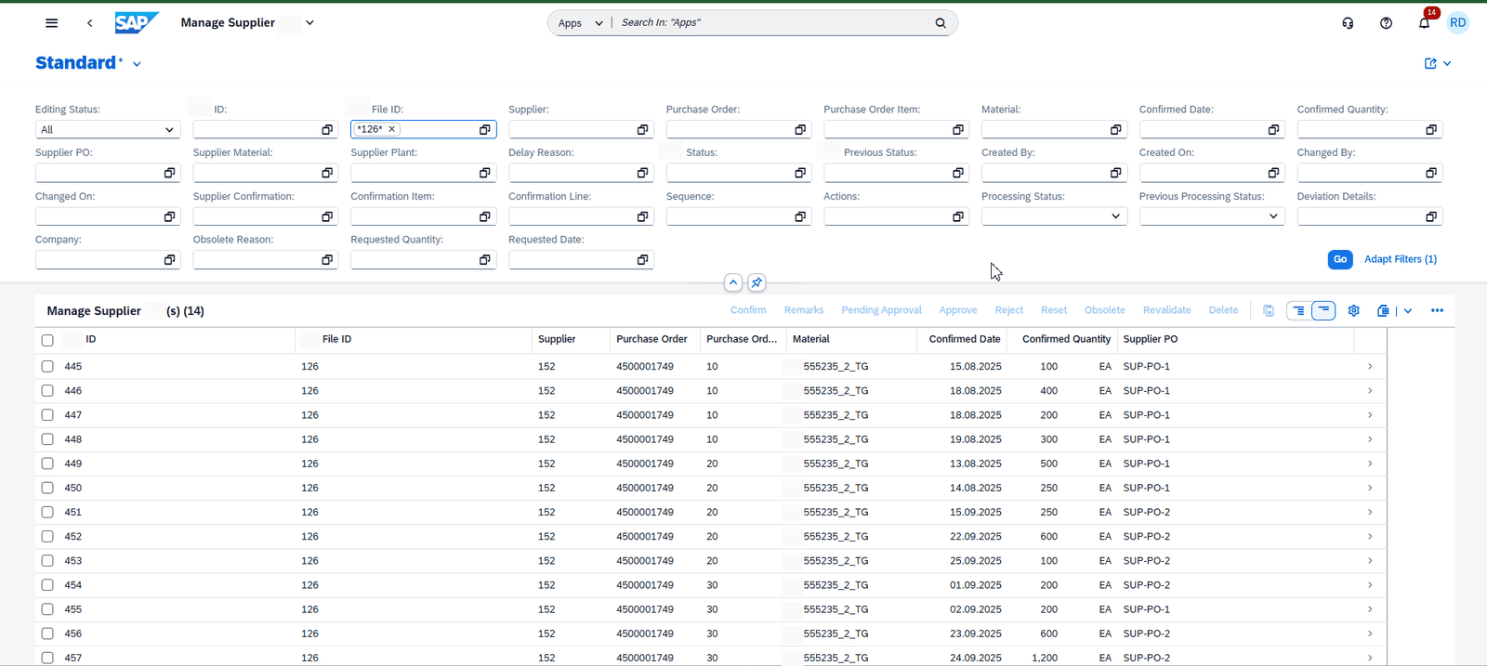Check the select-all rows checkbox
This screenshot has width=1487, height=666.
(47, 340)
